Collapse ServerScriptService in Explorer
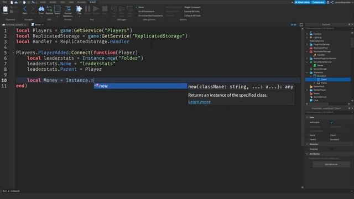Screen dimensions: 354x199 307,62
